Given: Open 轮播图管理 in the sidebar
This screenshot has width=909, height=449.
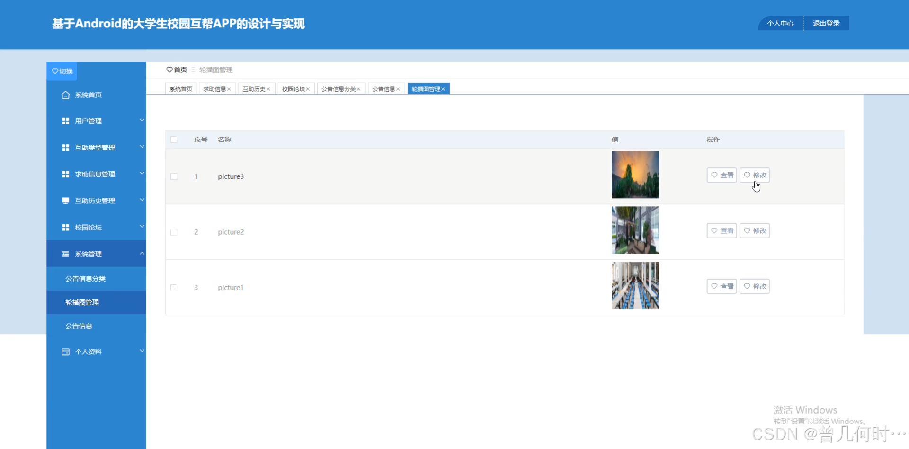Looking at the screenshot, I should (x=97, y=302).
